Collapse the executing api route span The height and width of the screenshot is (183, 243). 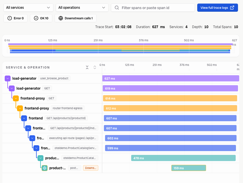[x=32, y=138]
